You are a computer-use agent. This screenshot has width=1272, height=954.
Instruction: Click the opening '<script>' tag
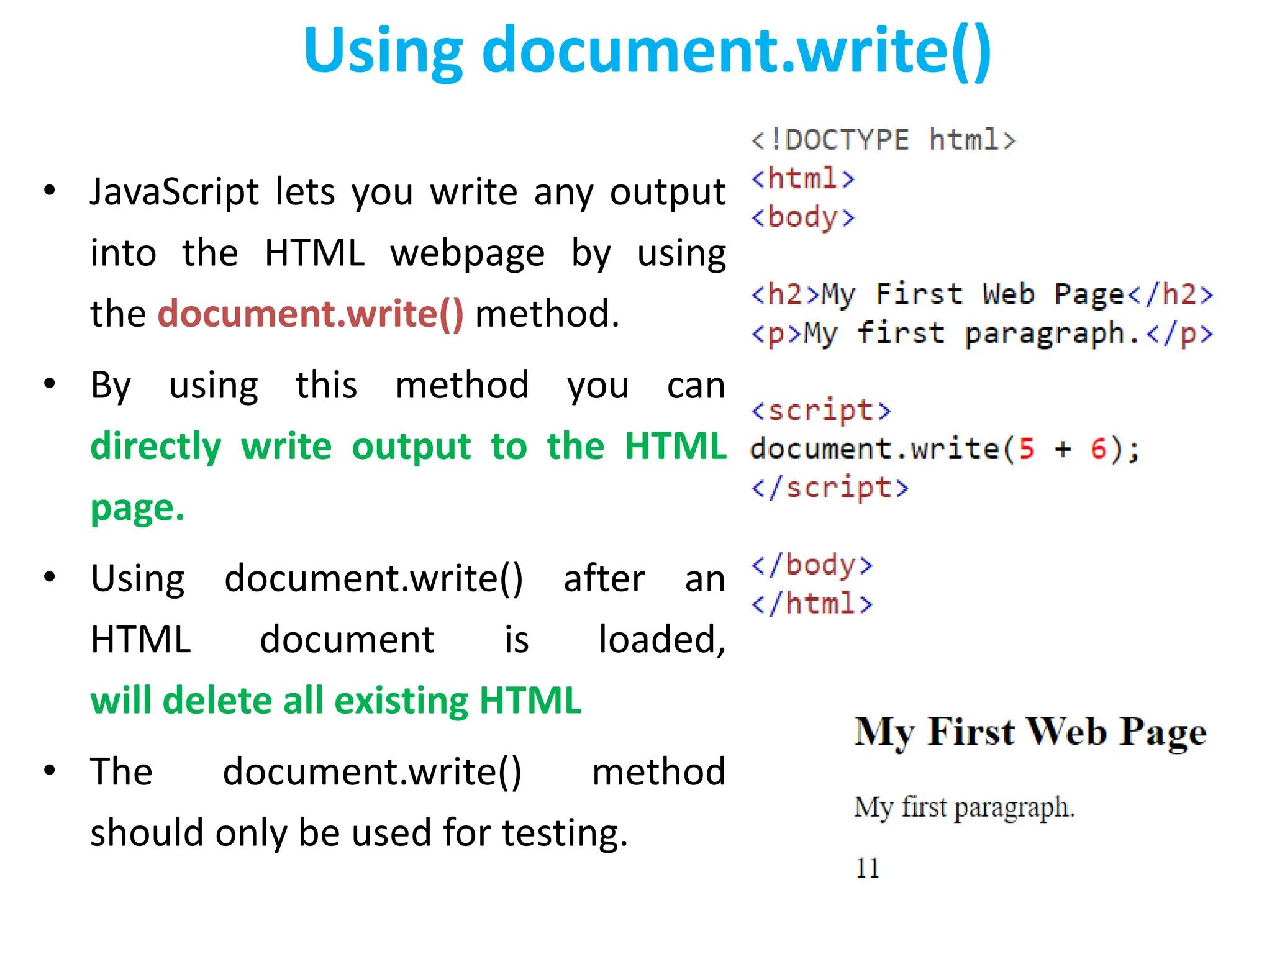(821, 411)
